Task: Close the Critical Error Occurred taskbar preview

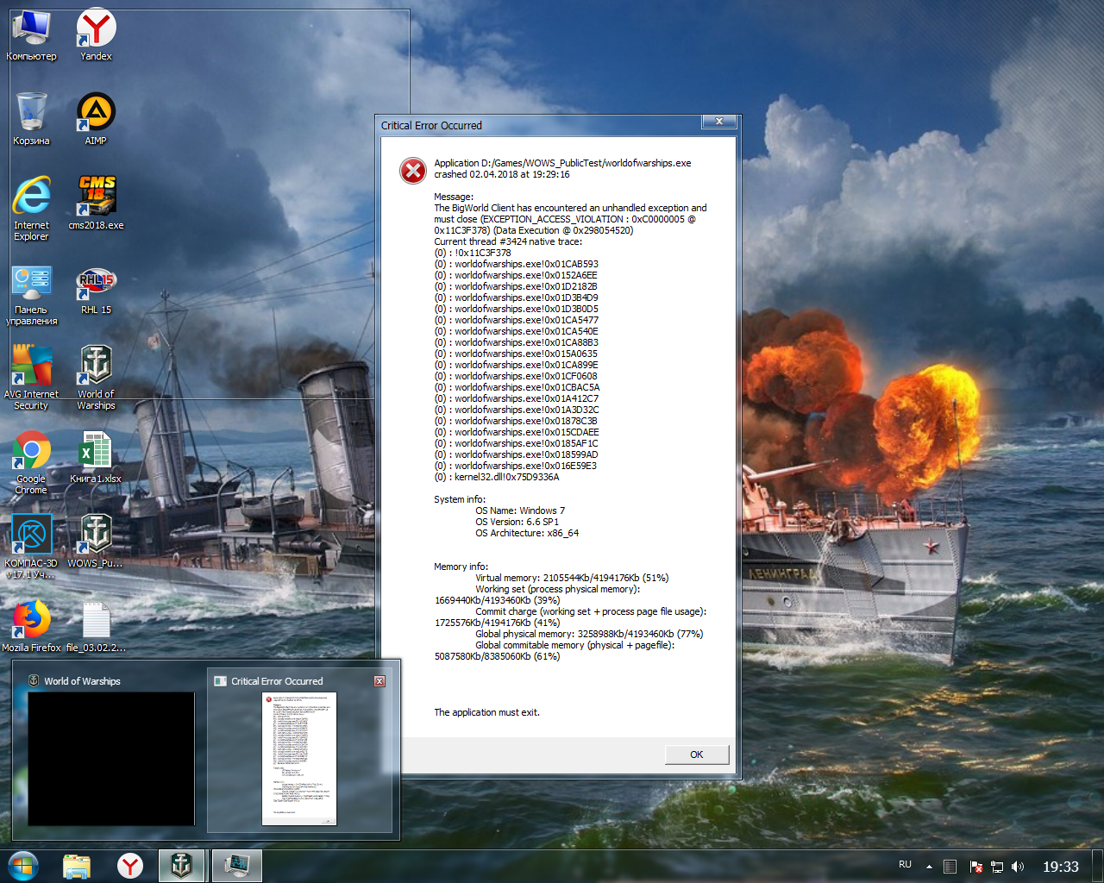Action: point(379,681)
